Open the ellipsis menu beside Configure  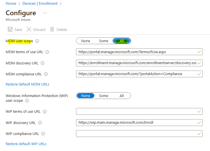coord(45,13)
